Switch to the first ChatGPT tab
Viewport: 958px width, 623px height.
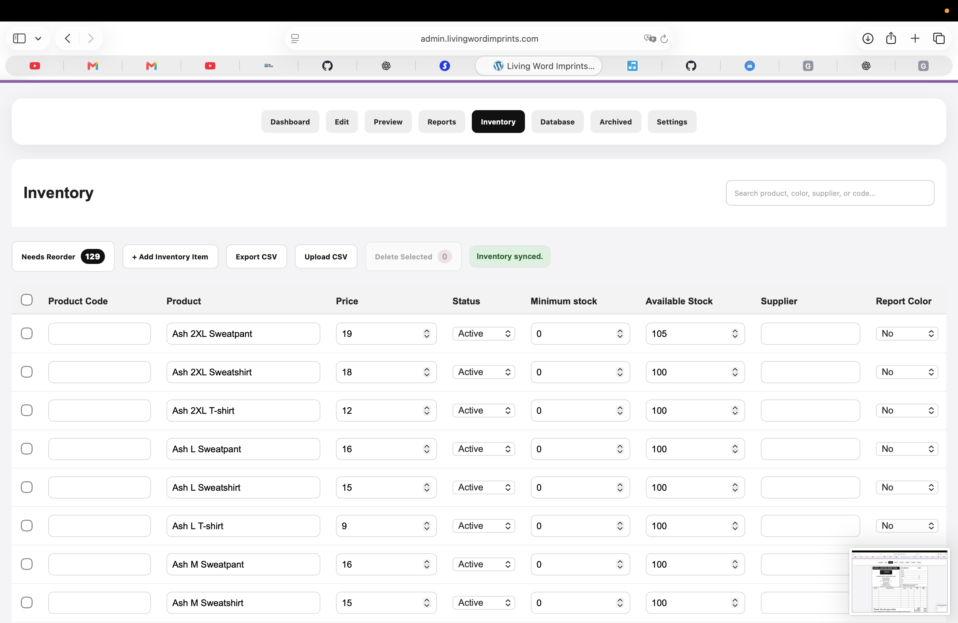click(x=386, y=66)
